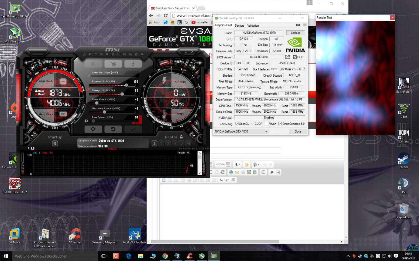Insert quote speech bubble icon
This screenshot has height=261, width=419.
[x=263, y=172]
